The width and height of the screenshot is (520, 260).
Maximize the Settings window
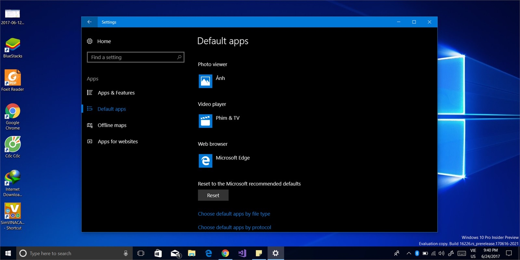(414, 22)
